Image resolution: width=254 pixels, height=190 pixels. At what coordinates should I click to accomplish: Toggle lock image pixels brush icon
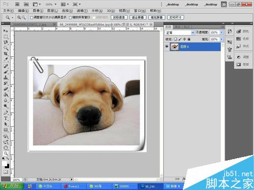point(180,39)
